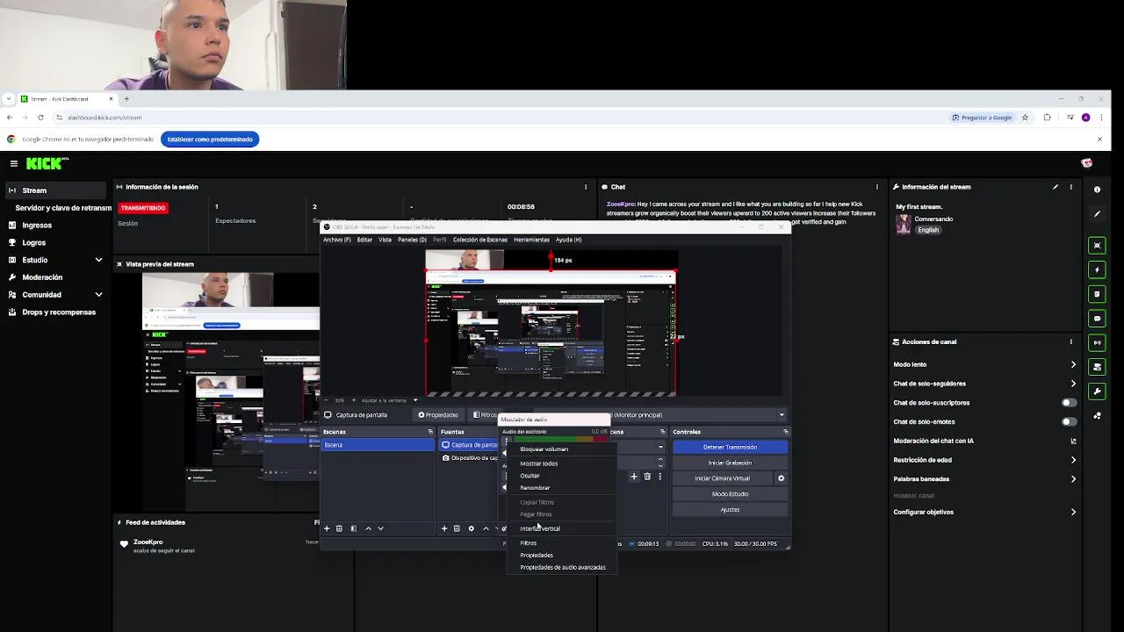
Task: Reload the Chrome page
Action: [x=40, y=118]
